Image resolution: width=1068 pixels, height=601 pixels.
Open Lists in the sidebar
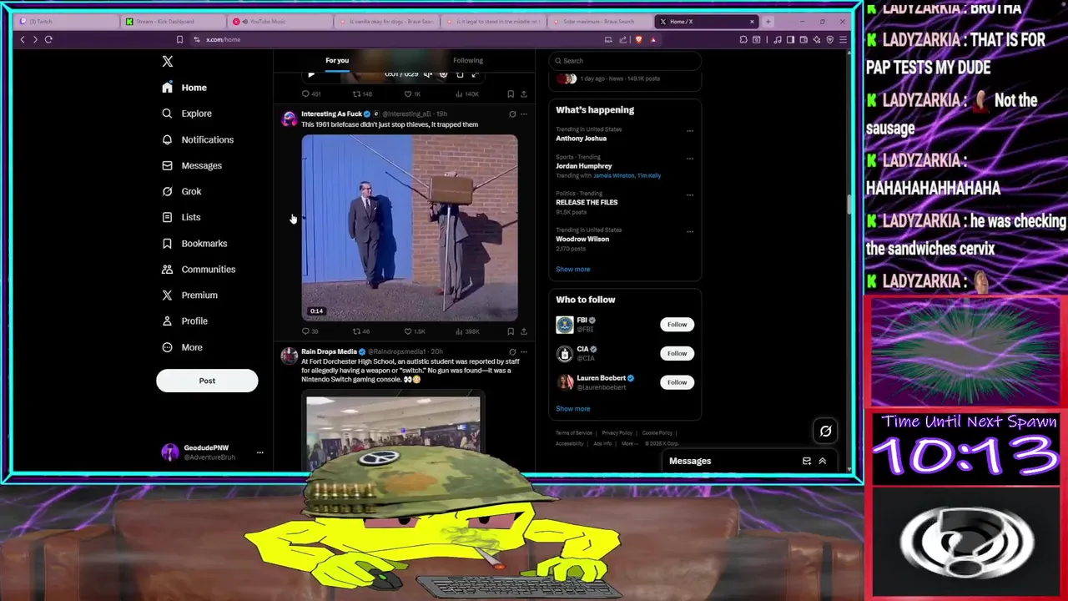181,217
